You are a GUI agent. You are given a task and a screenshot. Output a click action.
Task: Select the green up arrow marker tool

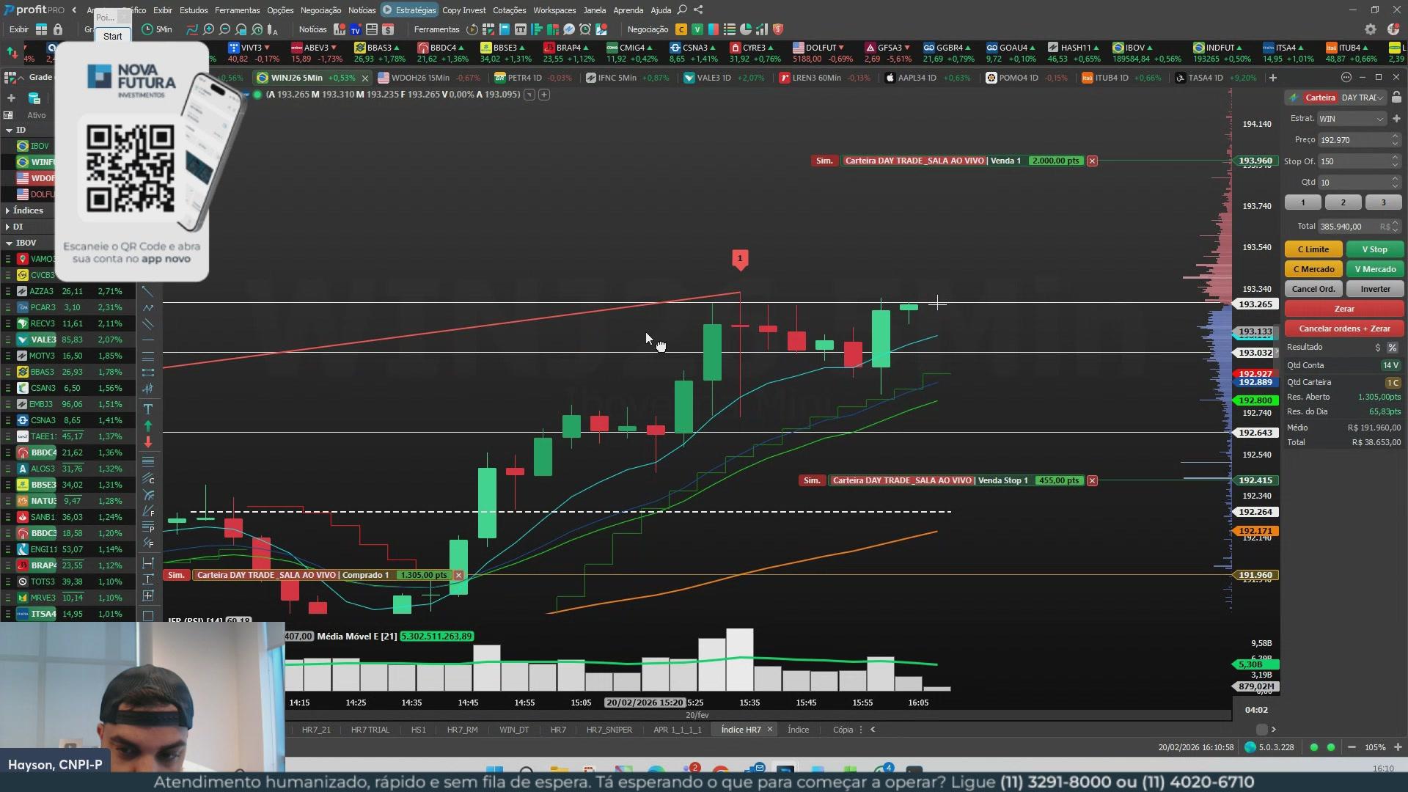coord(147,425)
